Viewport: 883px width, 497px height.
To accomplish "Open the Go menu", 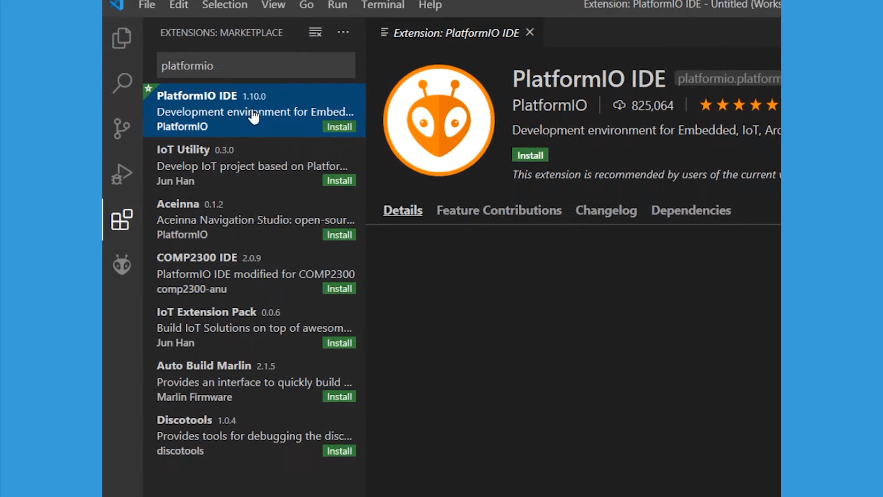I will point(306,5).
